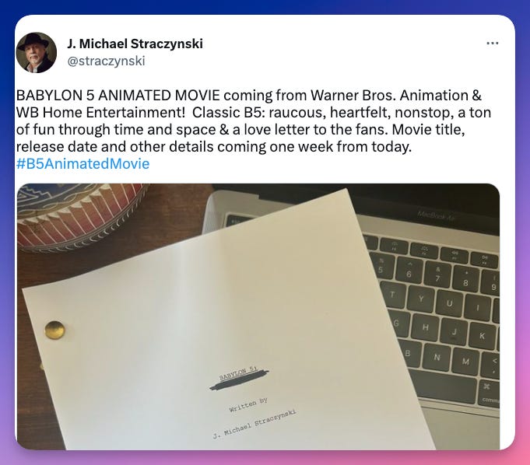Click the Y key on the laptop keyboard
530x465 pixels.
pyautogui.click(x=421, y=299)
